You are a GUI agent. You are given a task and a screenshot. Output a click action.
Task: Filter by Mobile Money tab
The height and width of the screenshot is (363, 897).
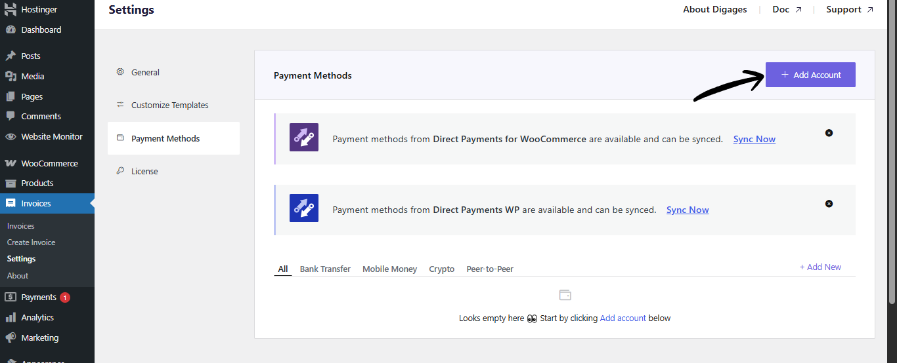[x=390, y=269]
